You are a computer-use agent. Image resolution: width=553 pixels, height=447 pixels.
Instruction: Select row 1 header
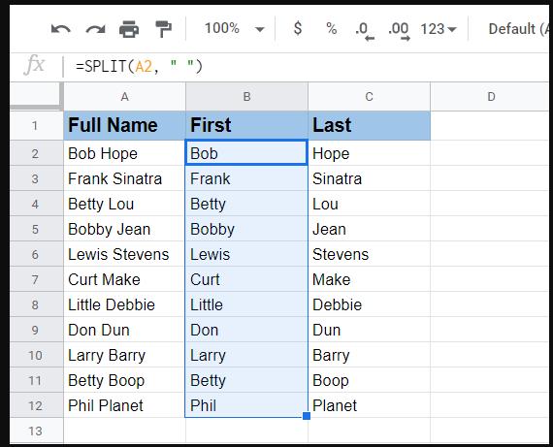click(x=36, y=125)
